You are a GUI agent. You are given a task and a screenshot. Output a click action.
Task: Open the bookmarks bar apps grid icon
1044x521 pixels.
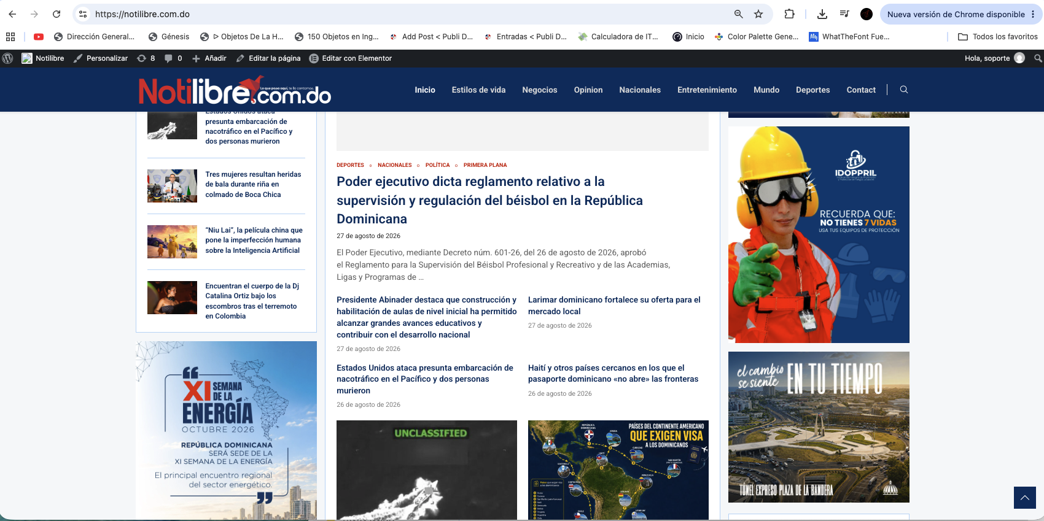(x=10, y=37)
